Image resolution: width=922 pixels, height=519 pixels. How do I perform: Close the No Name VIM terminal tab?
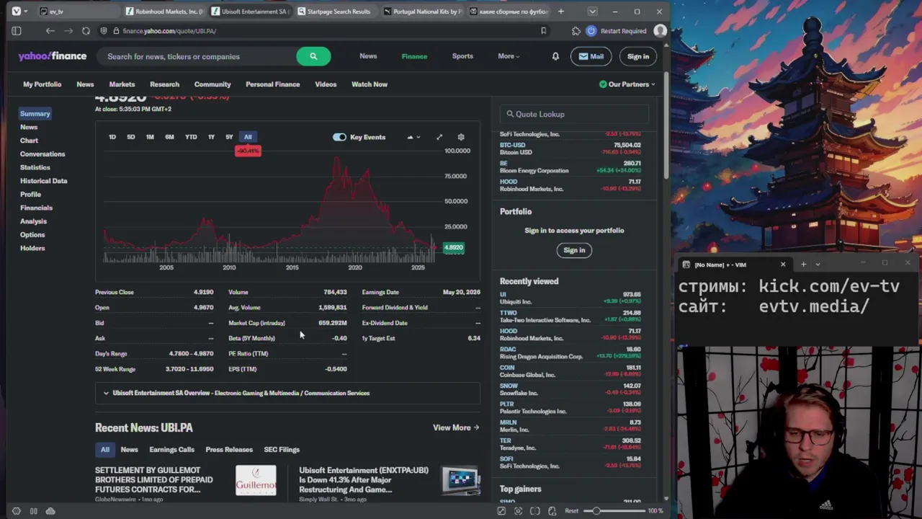(783, 265)
